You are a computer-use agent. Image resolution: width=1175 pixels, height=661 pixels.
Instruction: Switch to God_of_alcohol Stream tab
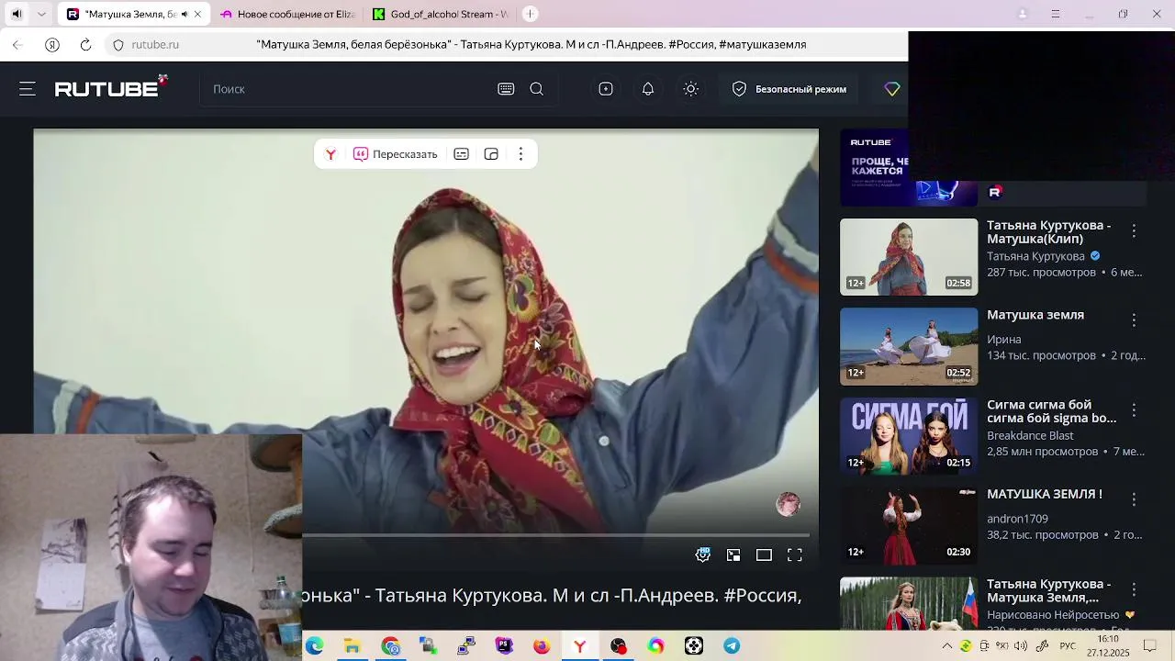(439, 14)
